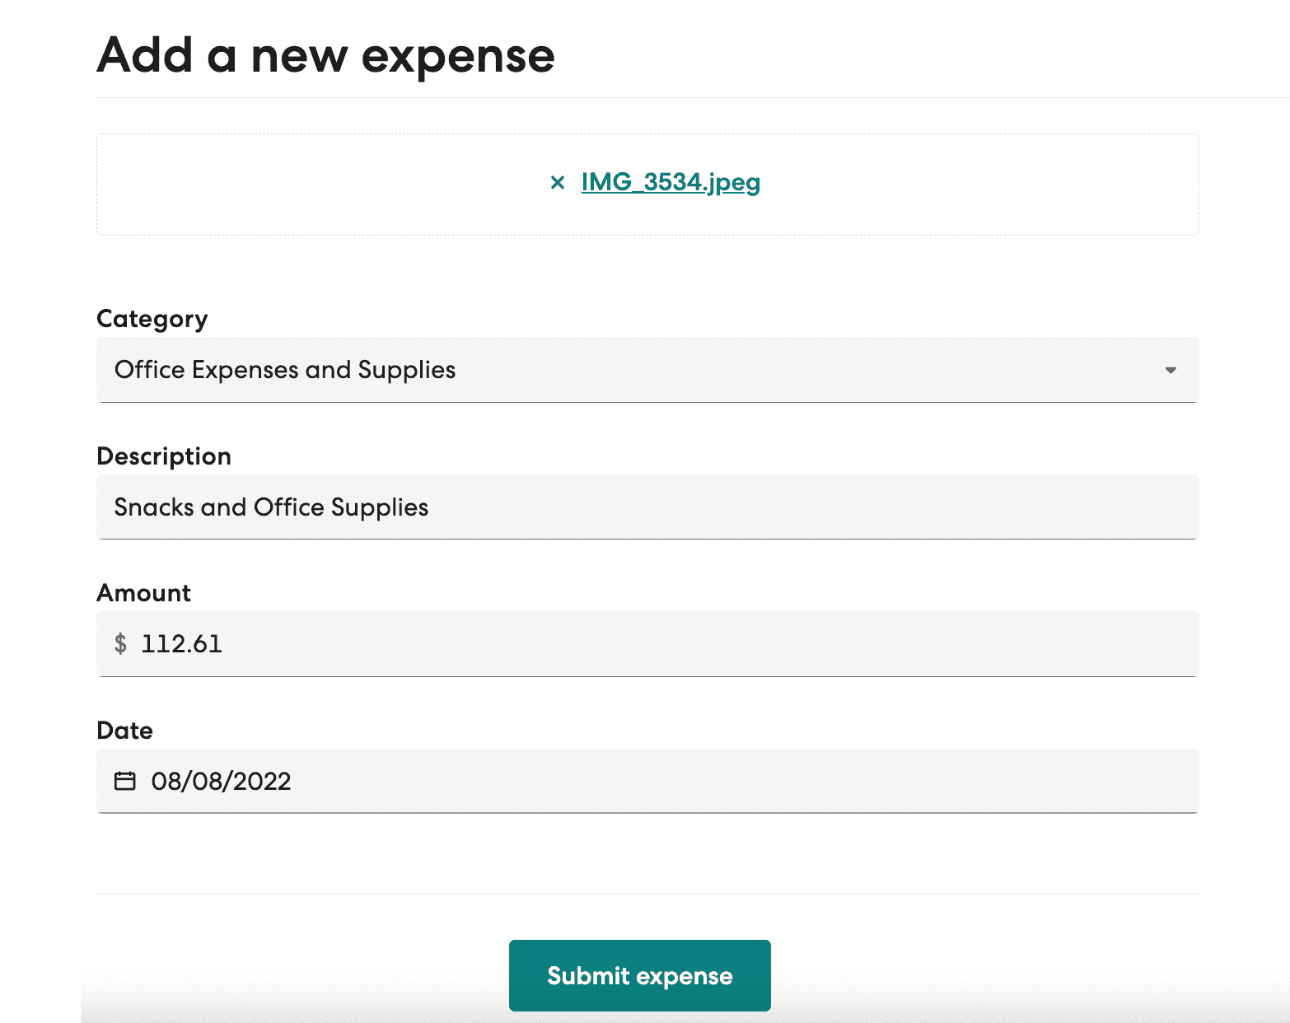Open the IMG_3534.jpeg receipt link
Image resolution: width=1290 pixels, height=1023 pixels.
[671, 182]
